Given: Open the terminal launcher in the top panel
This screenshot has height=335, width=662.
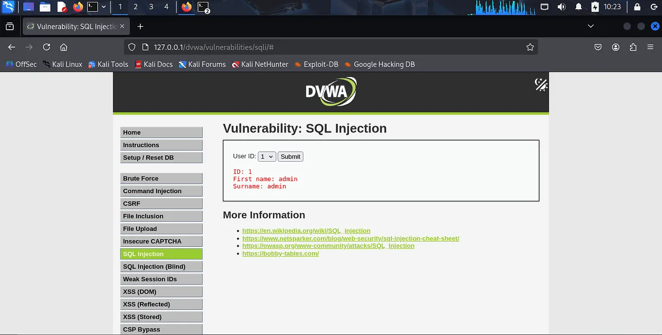Looking at the screenshot, I should 93,7.
